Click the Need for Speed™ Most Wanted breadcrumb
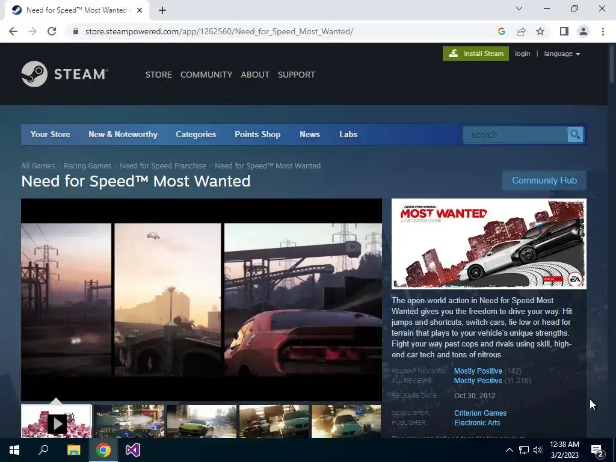Viewport: 616px width, 462px height. tap(268, 166)
